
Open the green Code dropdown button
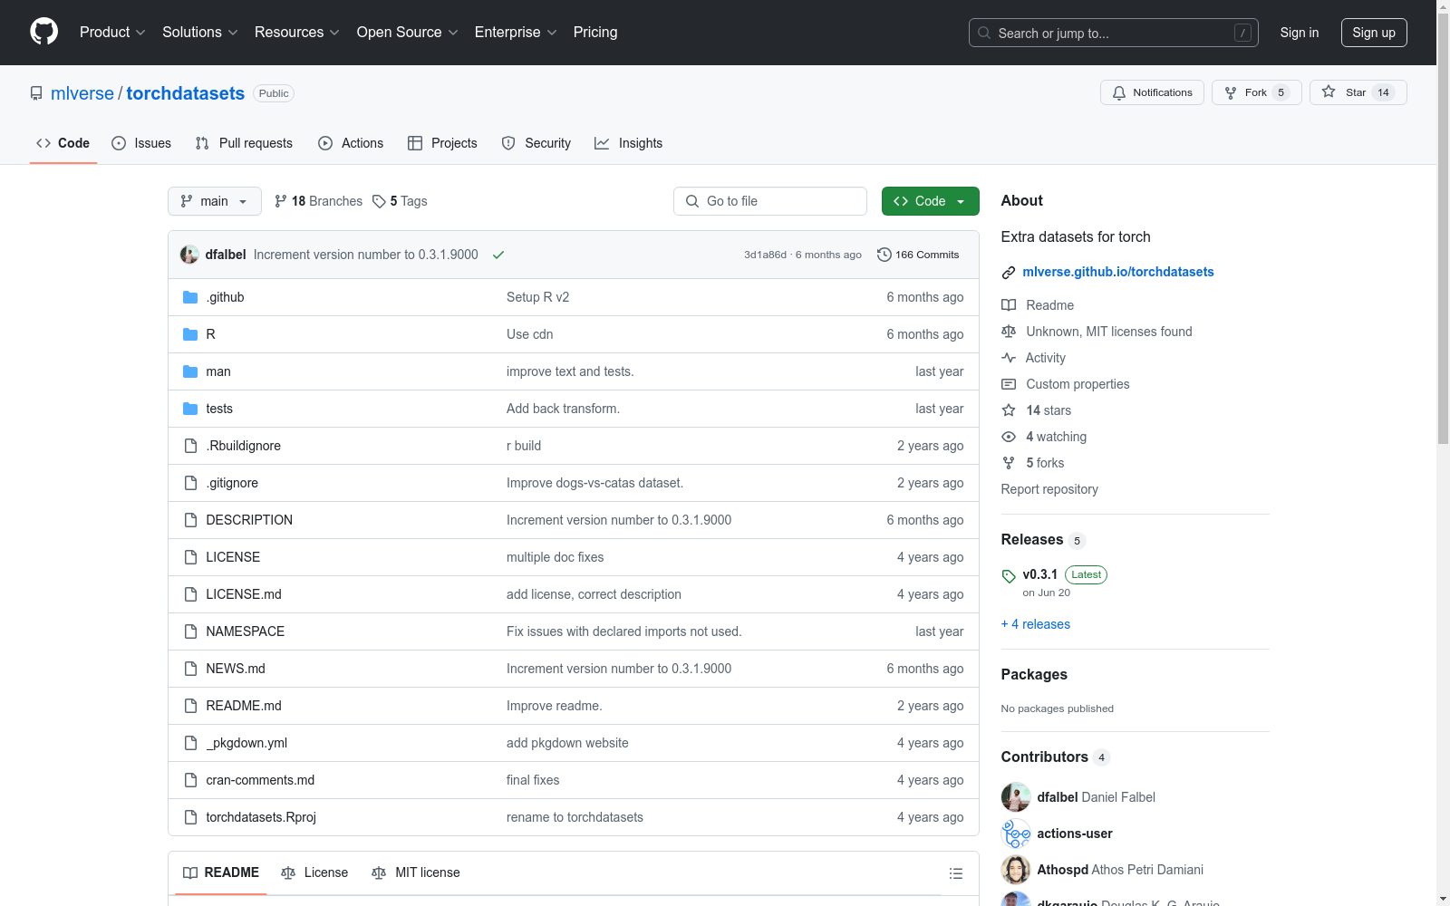pos(930,201)
